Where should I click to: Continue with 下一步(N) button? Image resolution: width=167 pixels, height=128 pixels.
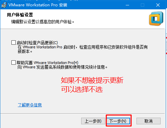pyautogui.click(x=118, y=121)
